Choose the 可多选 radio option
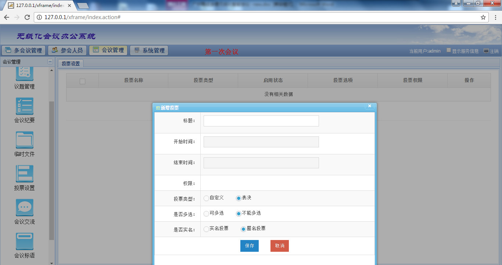 pos(206,214)
